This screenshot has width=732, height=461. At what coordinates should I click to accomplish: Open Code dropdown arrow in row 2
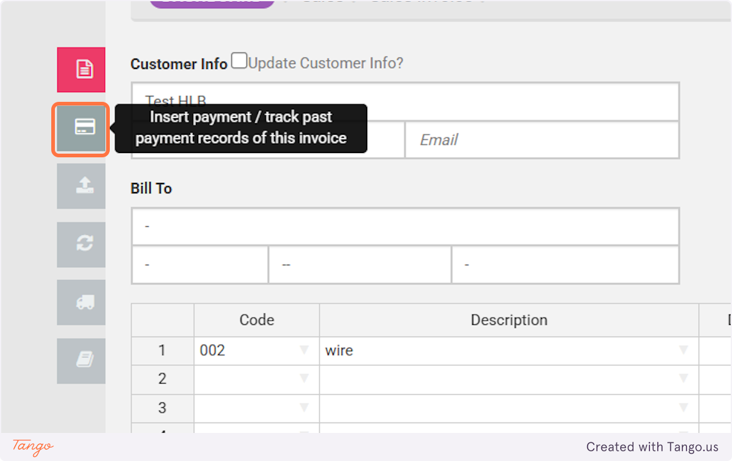pyautogui.click(x=304, y=379)
